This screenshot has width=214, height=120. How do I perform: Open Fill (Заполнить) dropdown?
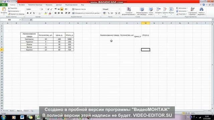coord(182,11)
